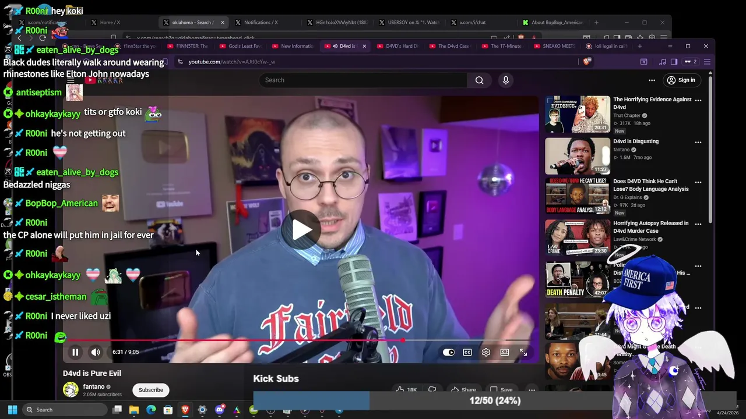Switch to 'The D4vd Case' tab
This screenshot has height=419, width=746.
pyautogui.click(x=450, y=46)
